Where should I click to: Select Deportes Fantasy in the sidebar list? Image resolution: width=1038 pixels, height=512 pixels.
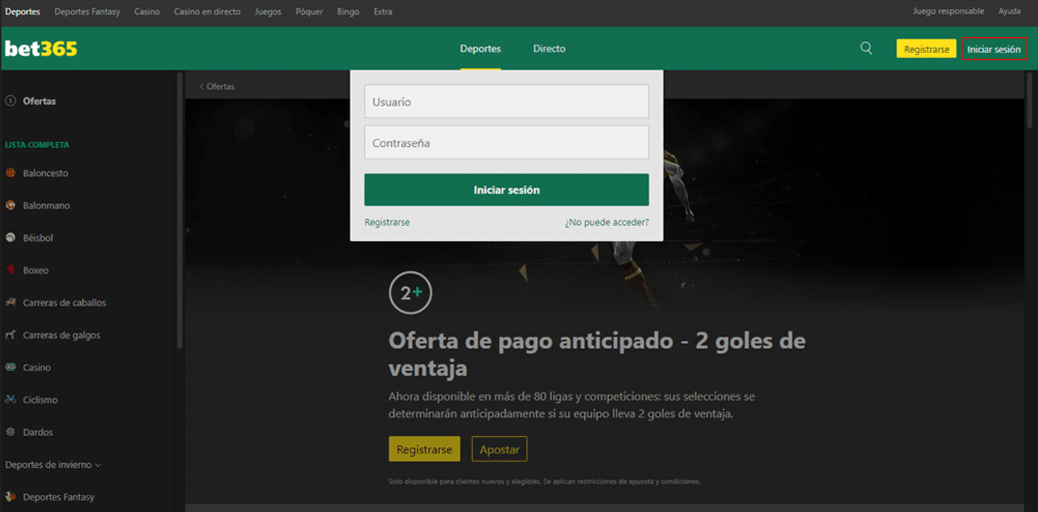coord(59,497)
